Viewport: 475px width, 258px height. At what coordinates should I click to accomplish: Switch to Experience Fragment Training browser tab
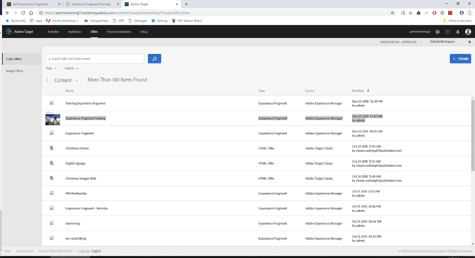click(x=92, y=4)
